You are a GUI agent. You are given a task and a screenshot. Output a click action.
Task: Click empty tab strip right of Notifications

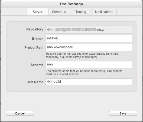click(129, 12)
